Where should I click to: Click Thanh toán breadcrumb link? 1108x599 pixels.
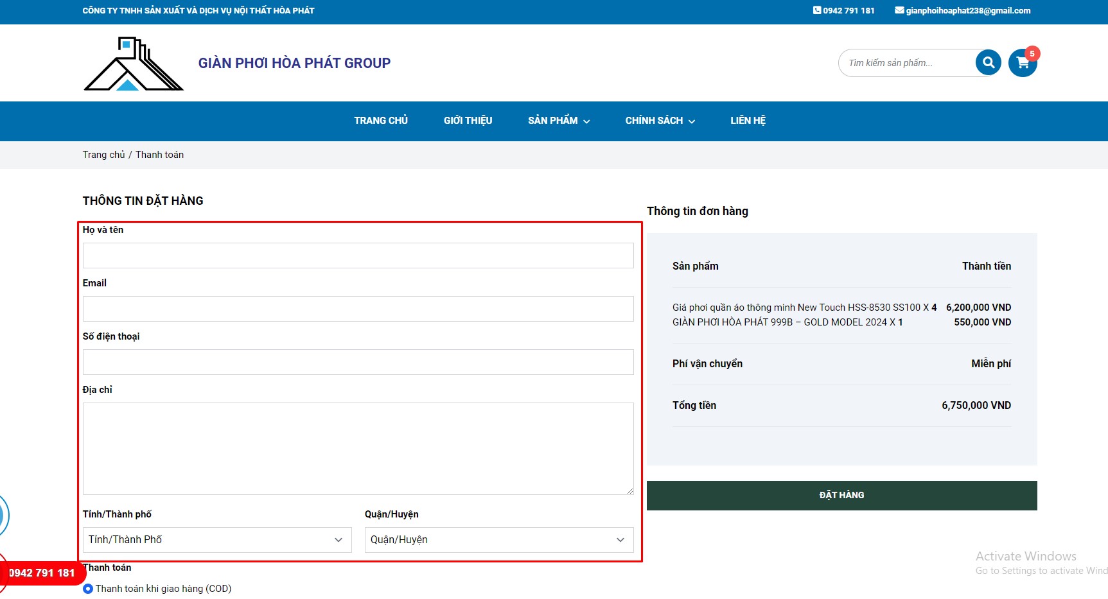pyautogui.click(x=159, y=155)
